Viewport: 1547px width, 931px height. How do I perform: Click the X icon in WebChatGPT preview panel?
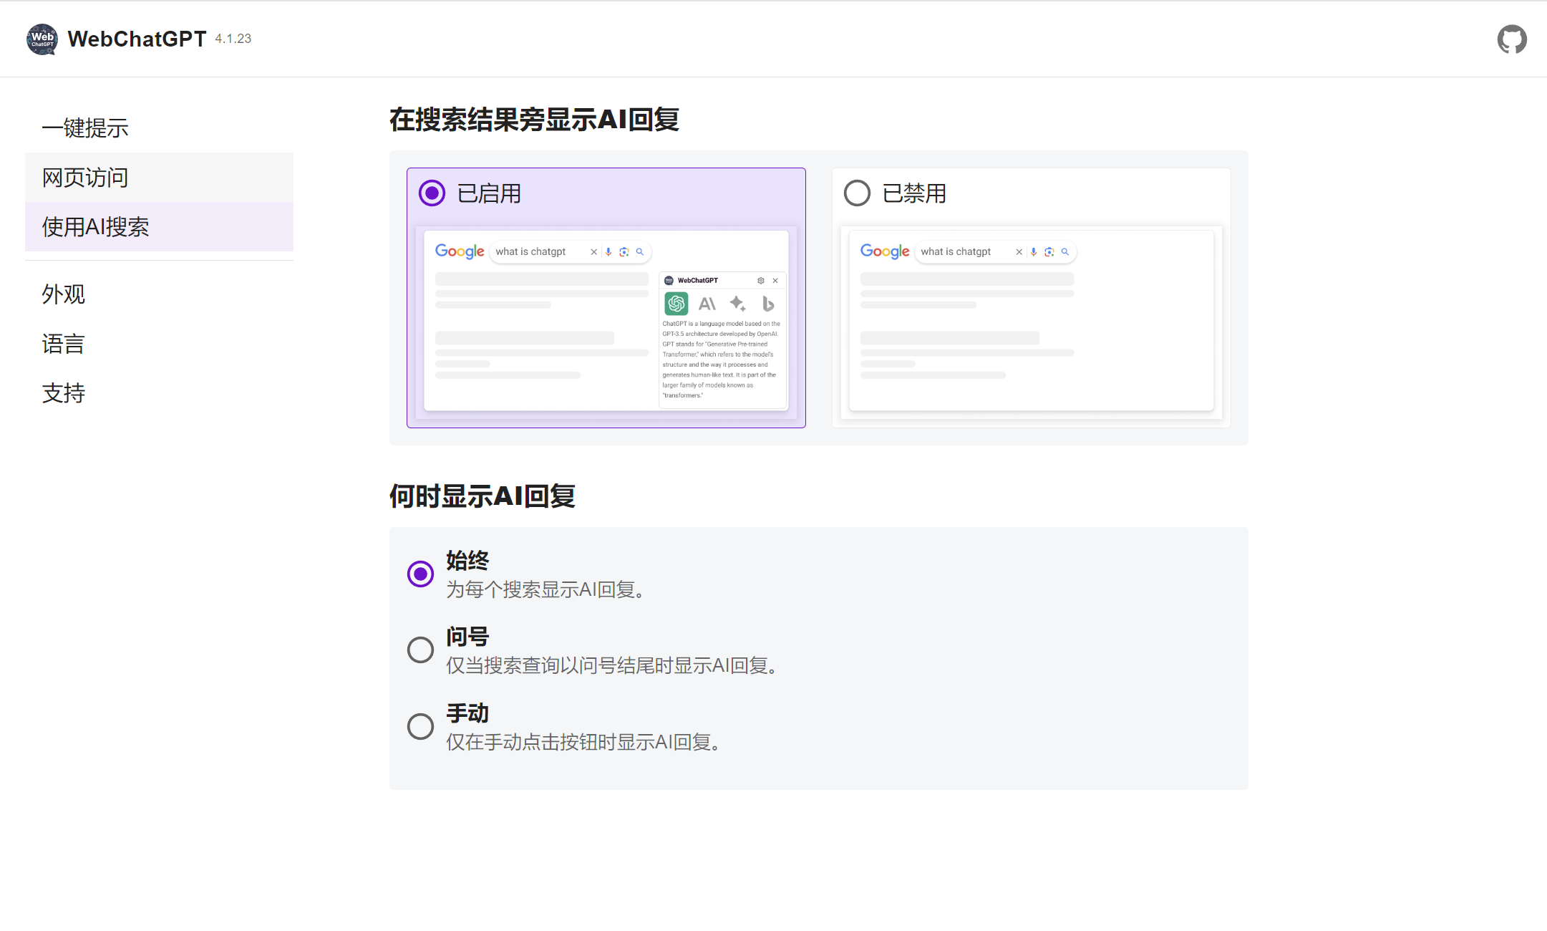[775, 281]
